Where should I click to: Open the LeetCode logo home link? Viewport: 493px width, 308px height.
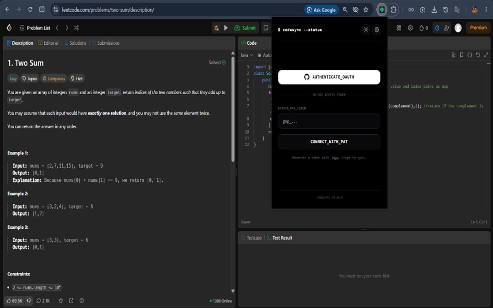click(9, 28)
